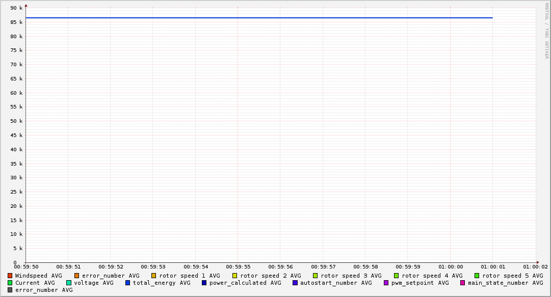Viewport: 551px width, 297px height.
Task: Click the voltage AVG teal legend swatch
Action: point(69,283)
